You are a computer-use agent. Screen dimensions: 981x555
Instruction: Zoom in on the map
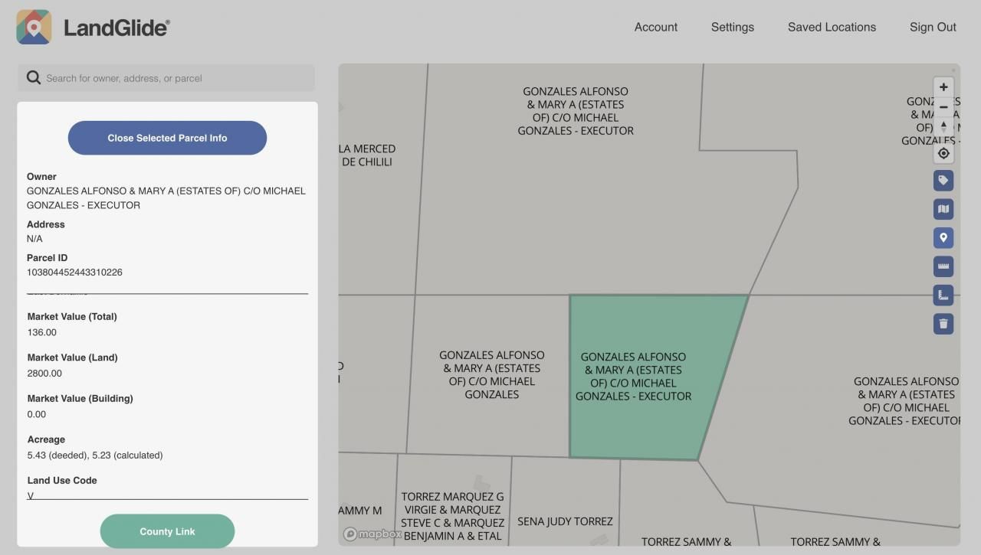click(x=943, y=87)
